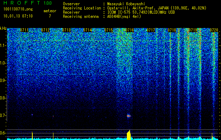Screen dimensions: 221x140
Task: Click the Ovserver field label
Action: coord(71,4)
